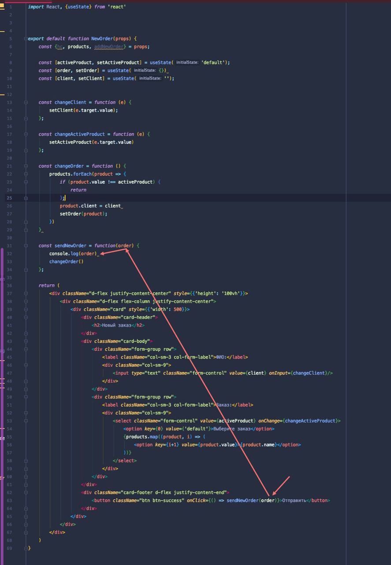Click the 'return' keyword on line 24

(x=78, y=190)
